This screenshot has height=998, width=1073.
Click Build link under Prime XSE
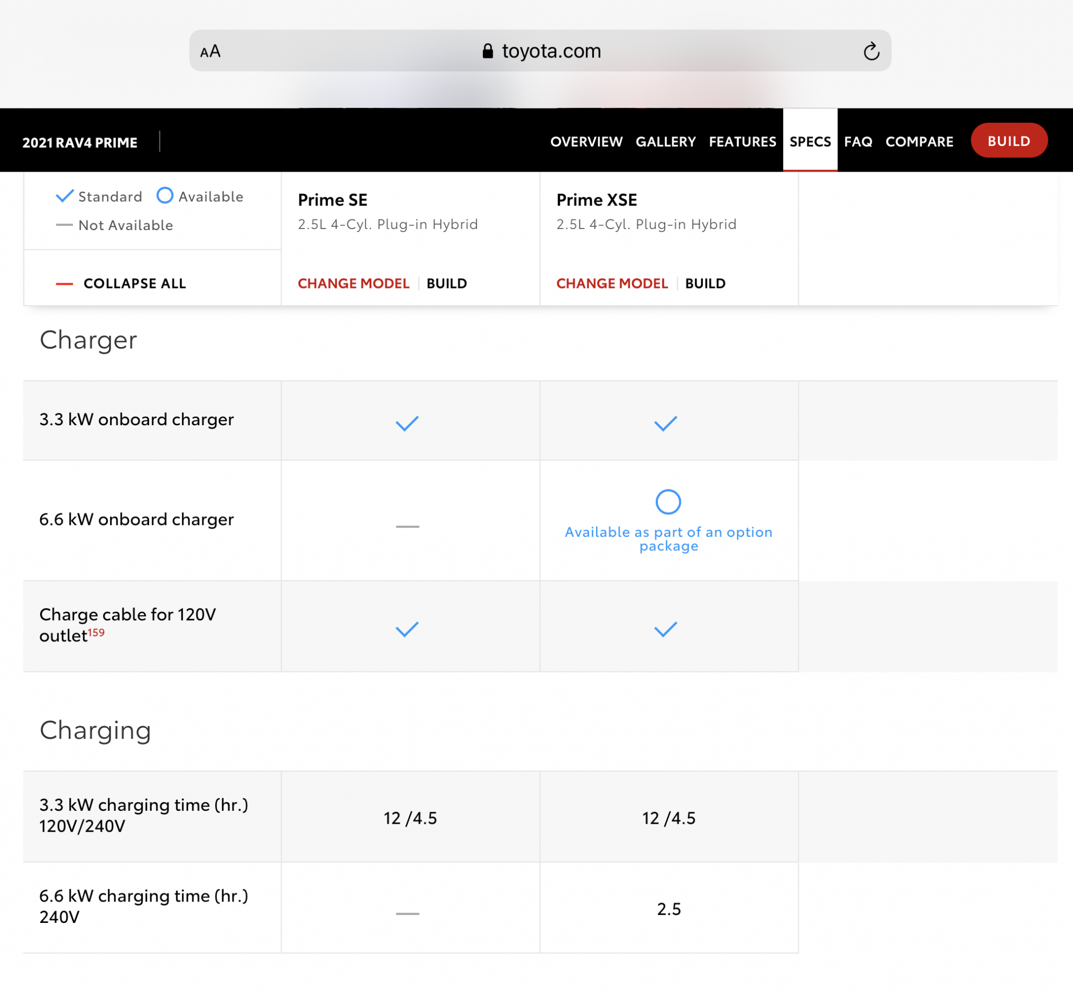tap(705, 284)
